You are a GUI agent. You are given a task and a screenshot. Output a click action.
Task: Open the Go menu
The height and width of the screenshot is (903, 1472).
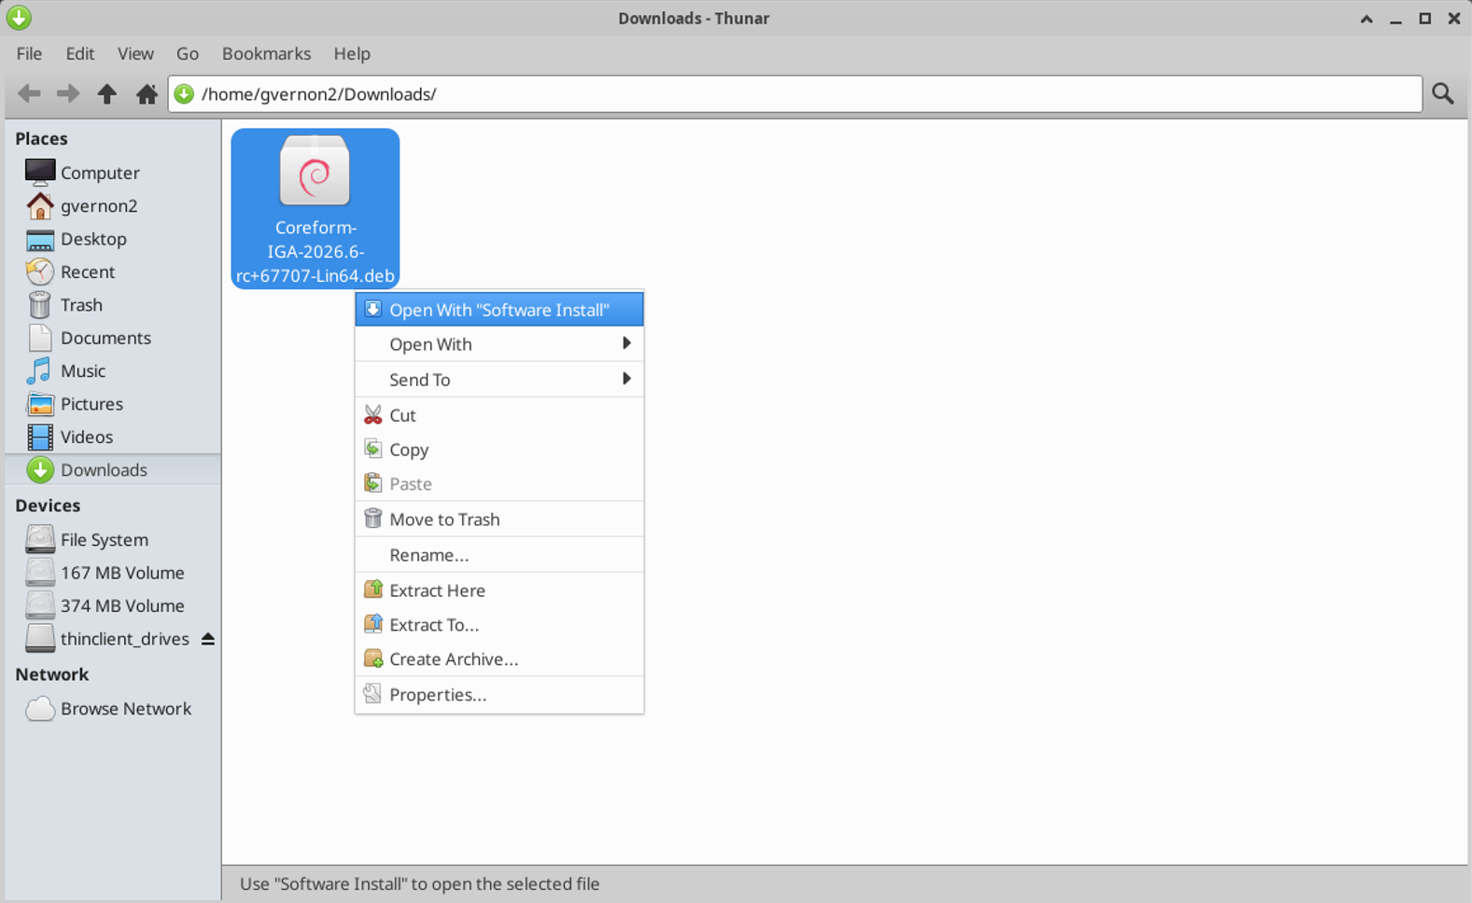[x=188, y=53]
